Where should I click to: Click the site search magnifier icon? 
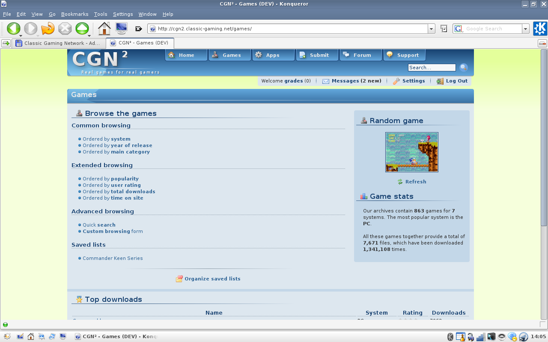463,68
